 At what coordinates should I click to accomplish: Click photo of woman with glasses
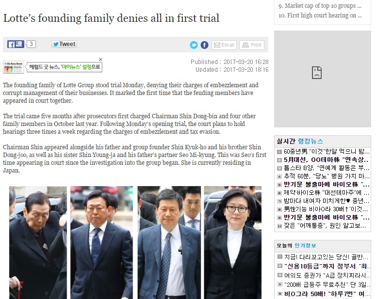[x=232, y=242]
